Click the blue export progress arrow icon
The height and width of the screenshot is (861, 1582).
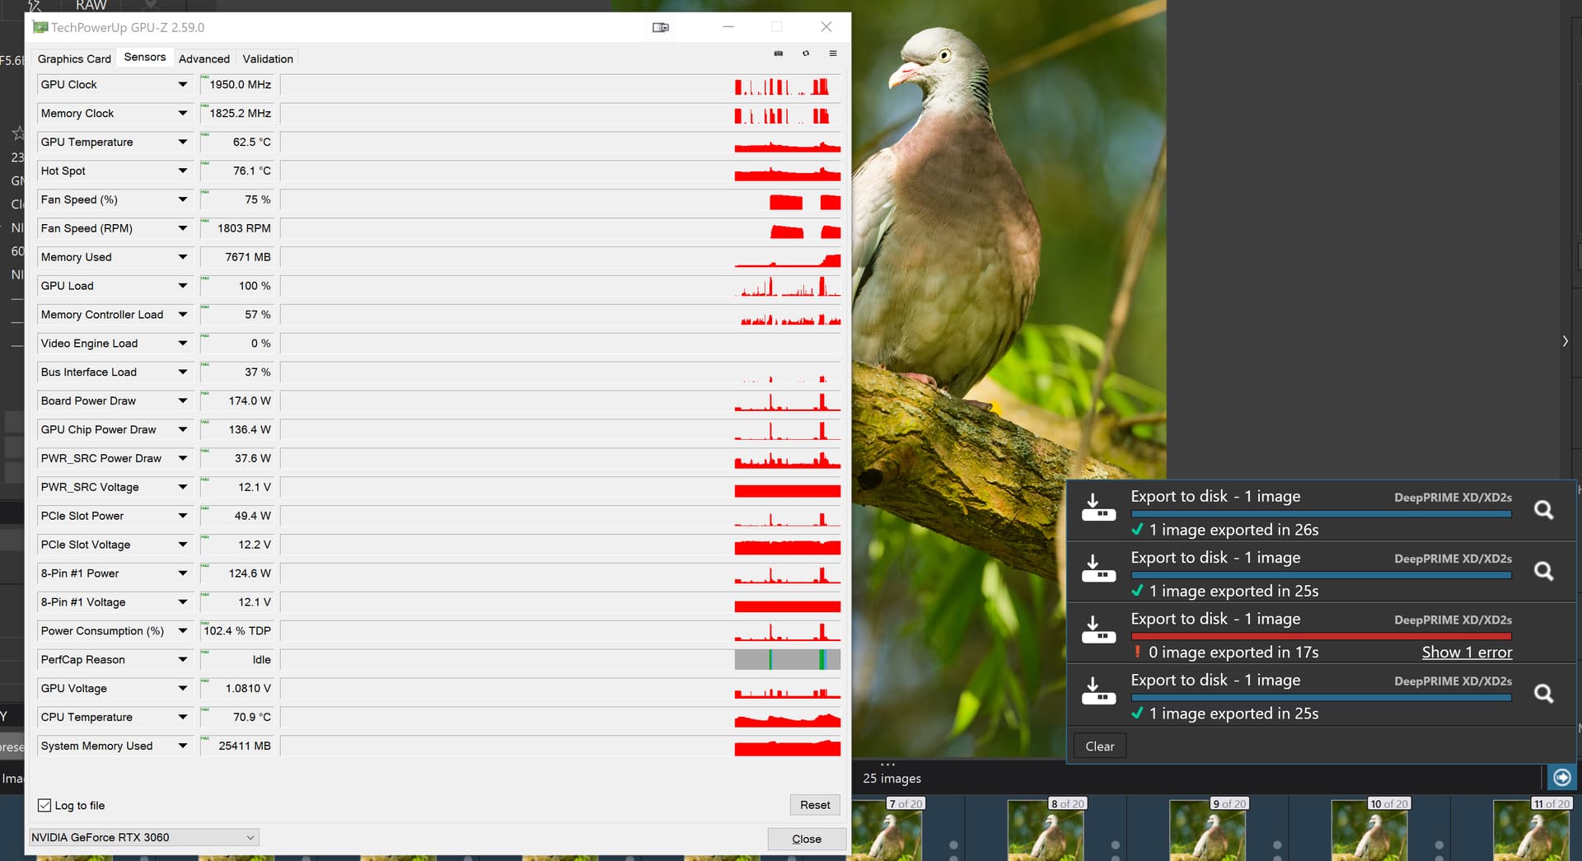coord(1561,777)
